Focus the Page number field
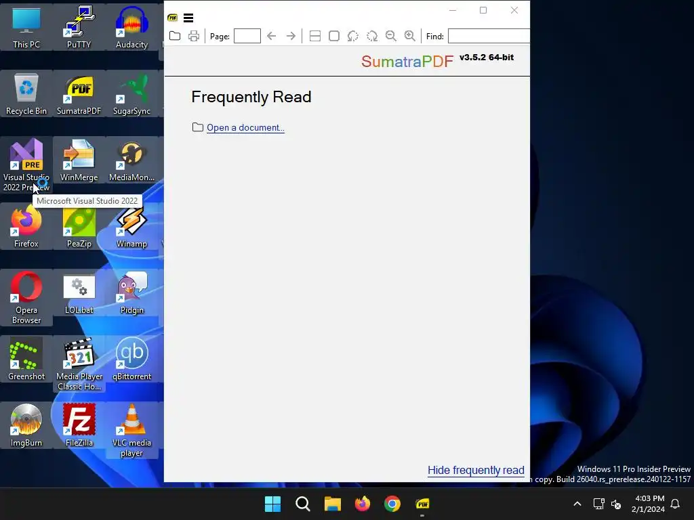This screenshot has width=694, height=520. point(247,36)
